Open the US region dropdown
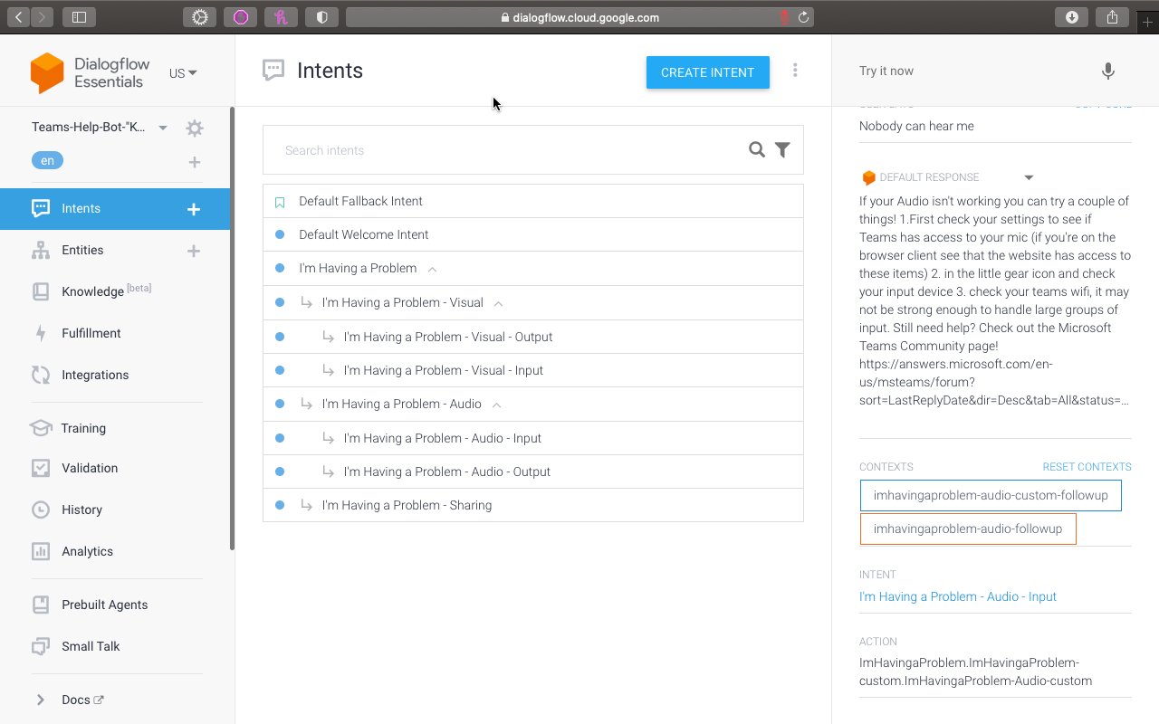Viewport: 1159px width, 724px height. pyautogui.click(x=183, y=73)
